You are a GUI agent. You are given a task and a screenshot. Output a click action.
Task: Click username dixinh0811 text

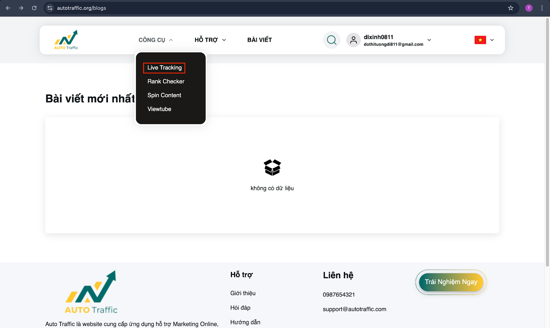(x=378, y=37)
